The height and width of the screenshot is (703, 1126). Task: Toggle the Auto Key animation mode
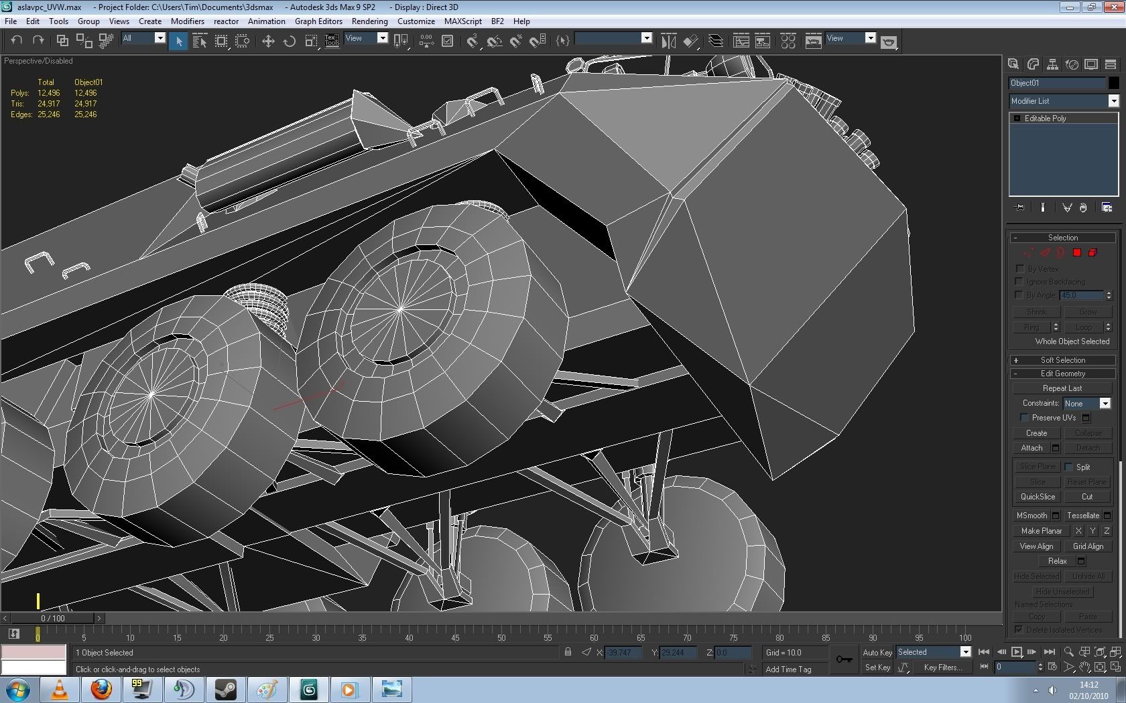877,652
